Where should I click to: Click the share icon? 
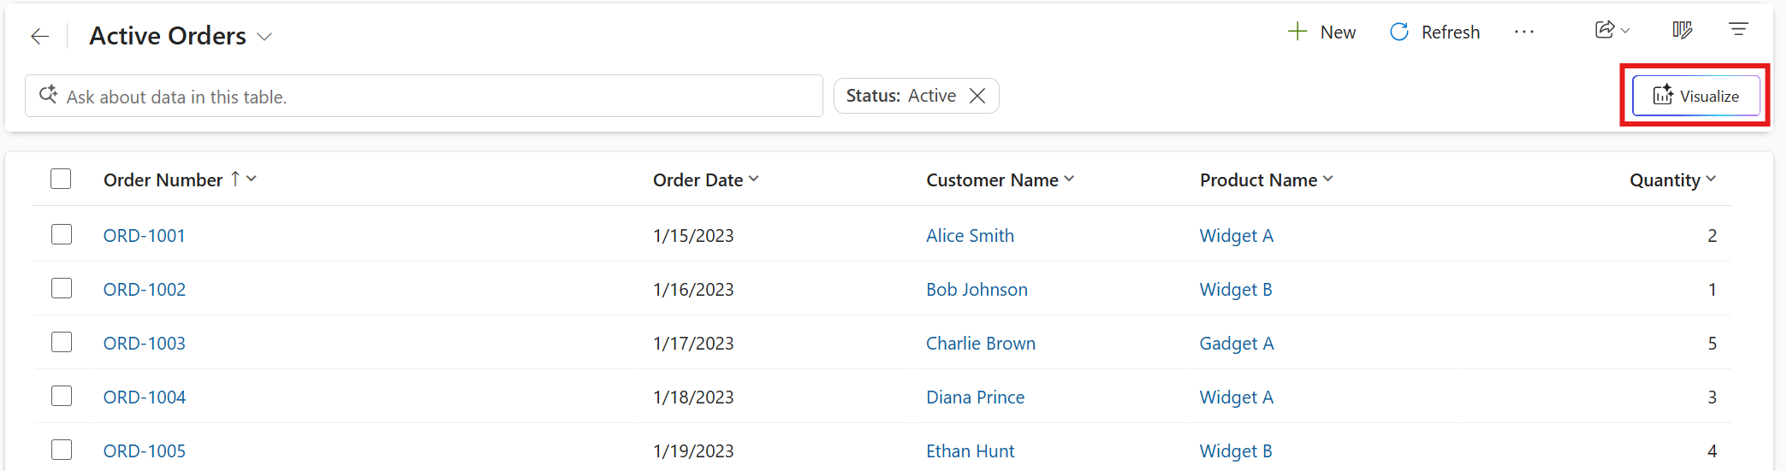coord(1605,31)
